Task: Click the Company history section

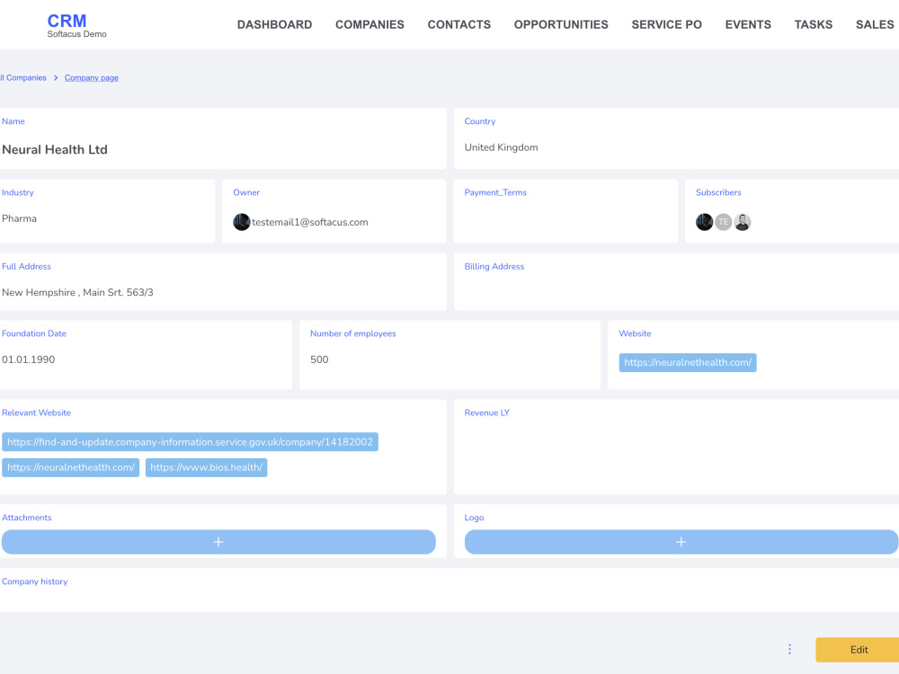Action: (x=449, y=590)
